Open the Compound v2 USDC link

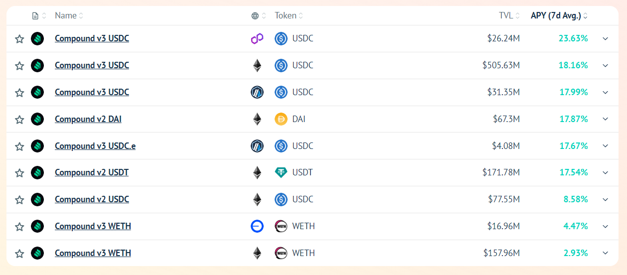pyautogui.click(x=92, y=199)
